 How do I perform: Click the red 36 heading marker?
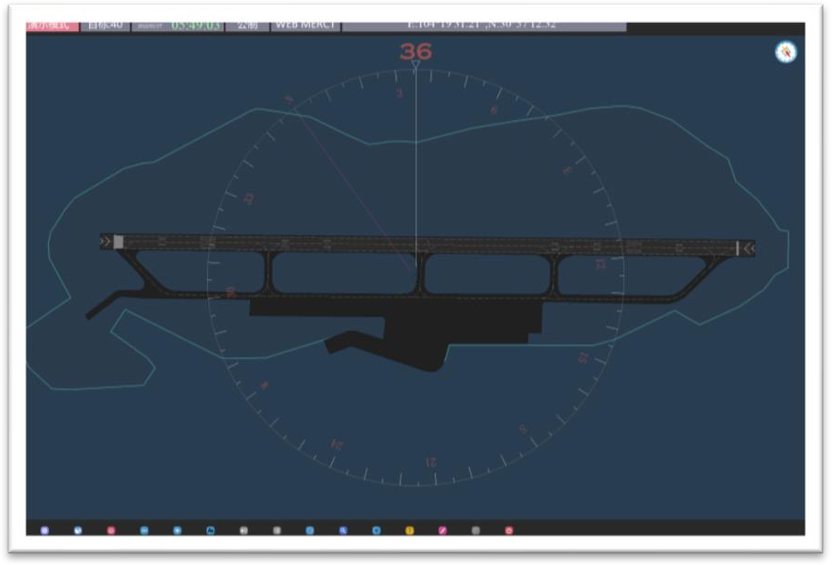[416, 51]
